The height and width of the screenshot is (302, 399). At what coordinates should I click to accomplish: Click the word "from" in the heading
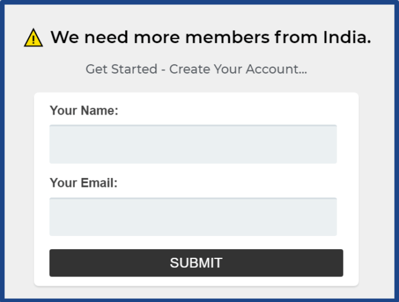pos(296,37)
